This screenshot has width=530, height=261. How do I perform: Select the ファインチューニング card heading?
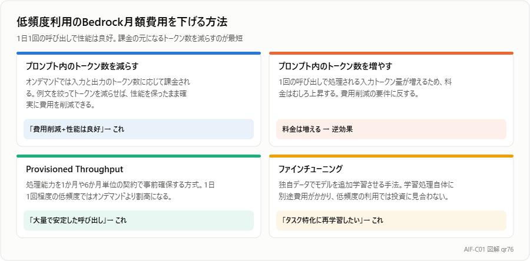(x=310, y=169)
